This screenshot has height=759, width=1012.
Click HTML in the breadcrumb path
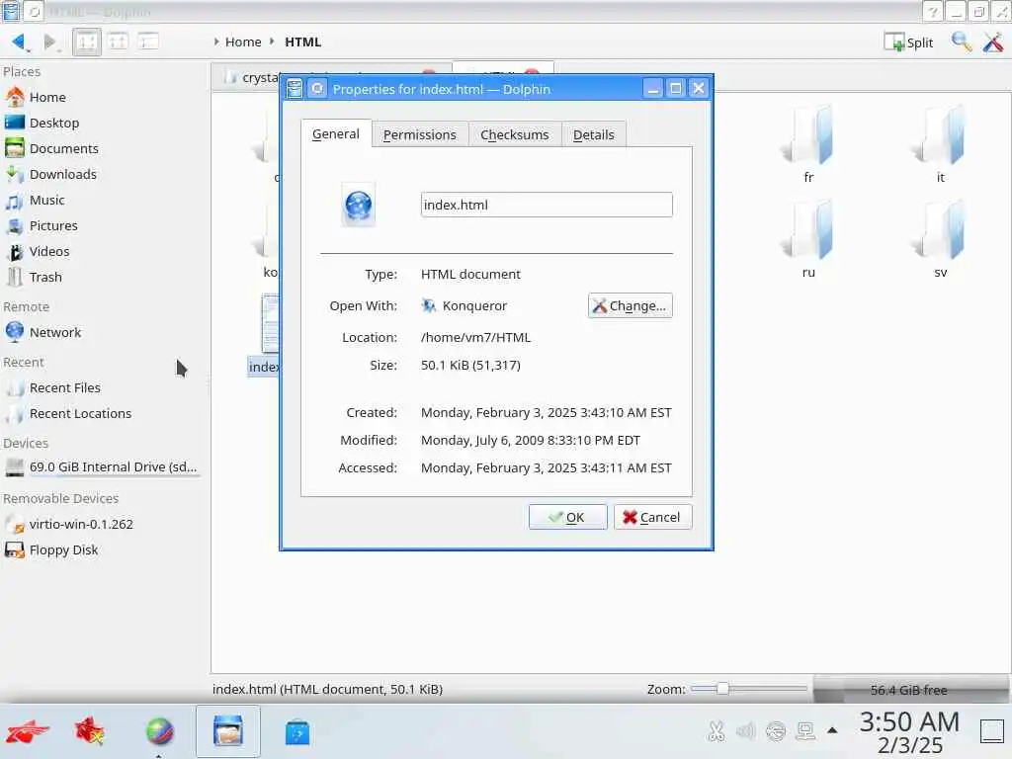pyautogui.click(x=302, y=42)
